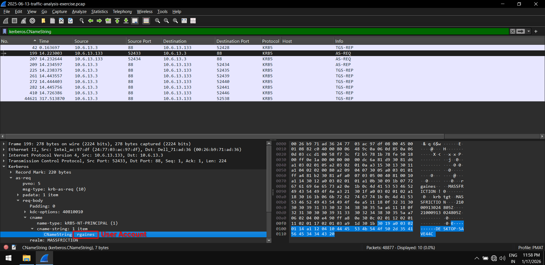Click the expert information red circle indicator
Image resolution: width=545 pixels, height=265 pixels.
tap(6, 247)
